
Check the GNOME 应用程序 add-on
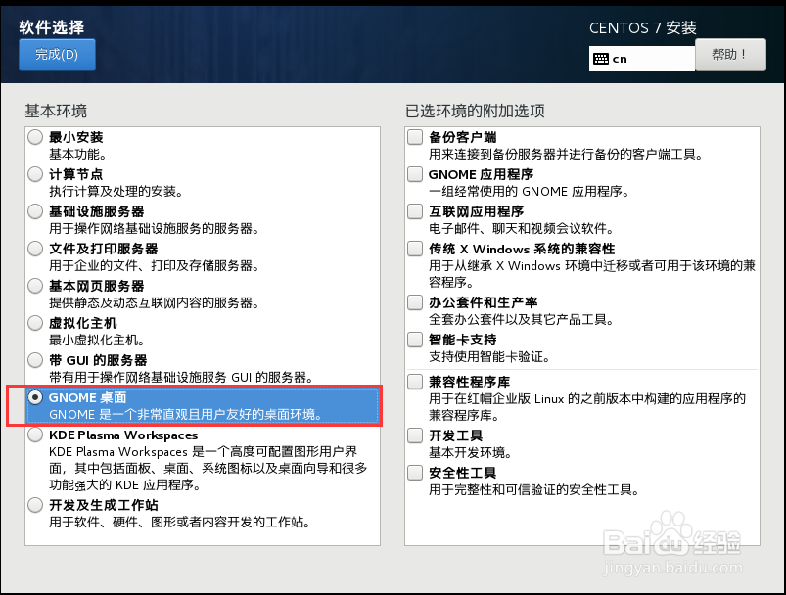point(414,174)
